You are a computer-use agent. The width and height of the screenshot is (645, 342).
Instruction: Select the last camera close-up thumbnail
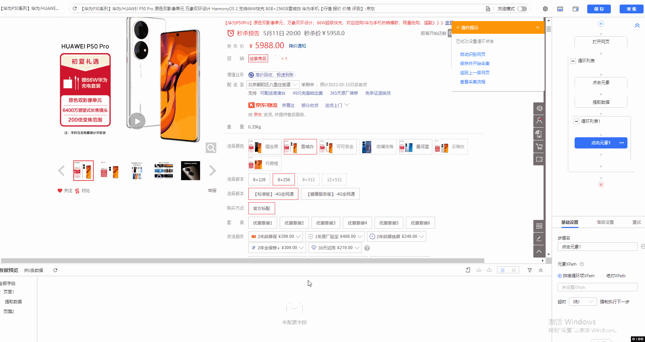point(191,171)
